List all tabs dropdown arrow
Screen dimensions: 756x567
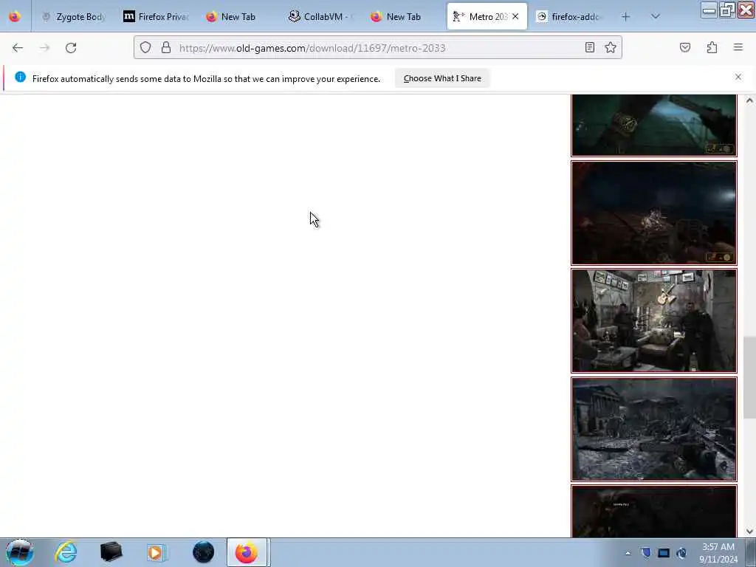656,16
